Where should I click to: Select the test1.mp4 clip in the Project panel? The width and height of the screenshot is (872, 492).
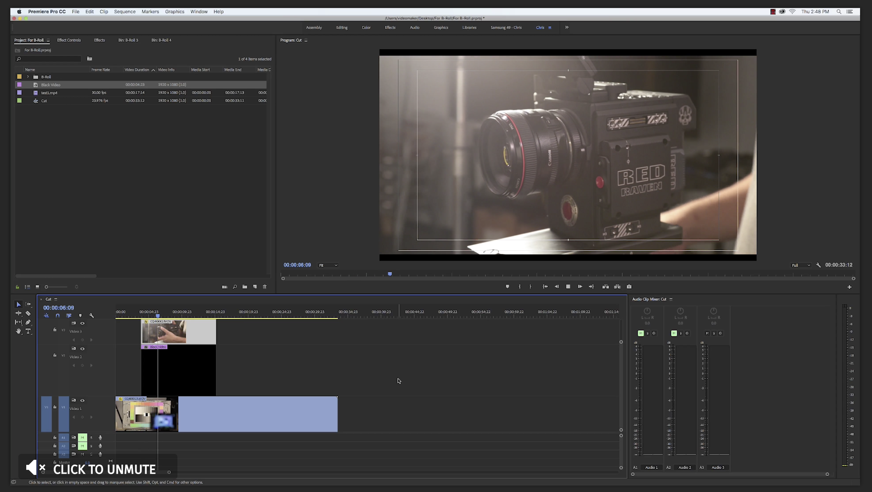[x=49, y=92]
